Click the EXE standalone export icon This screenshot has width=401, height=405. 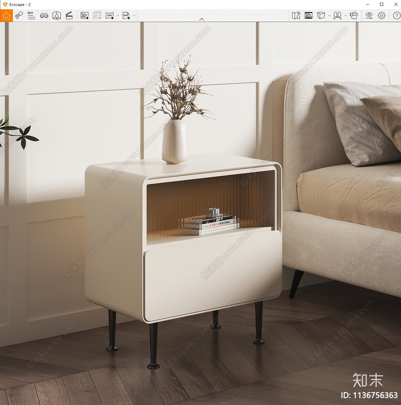click(126, 16)
